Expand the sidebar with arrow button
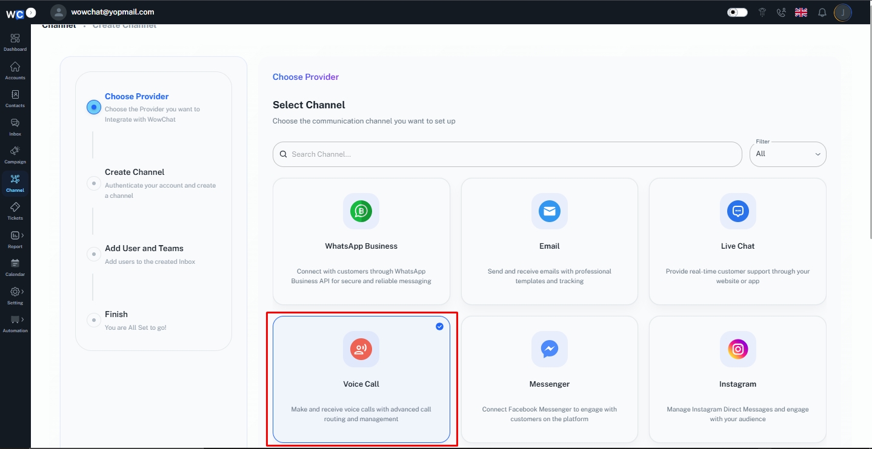 coord(32,12)
